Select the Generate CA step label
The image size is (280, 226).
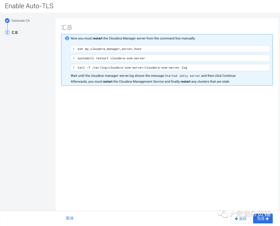pyautogui.click(x=20, y=21)
